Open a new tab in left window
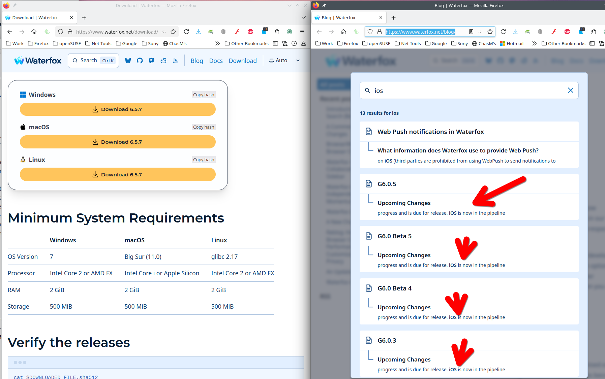 [84, 18]
